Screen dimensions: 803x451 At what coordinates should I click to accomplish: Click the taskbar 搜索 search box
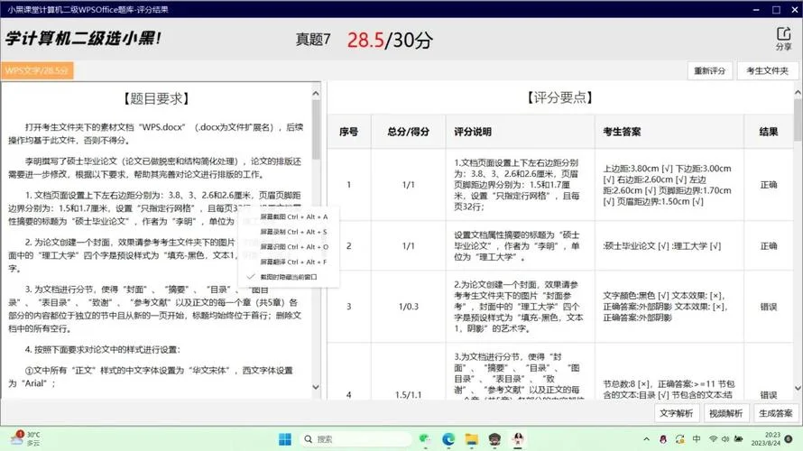[355, 438]
